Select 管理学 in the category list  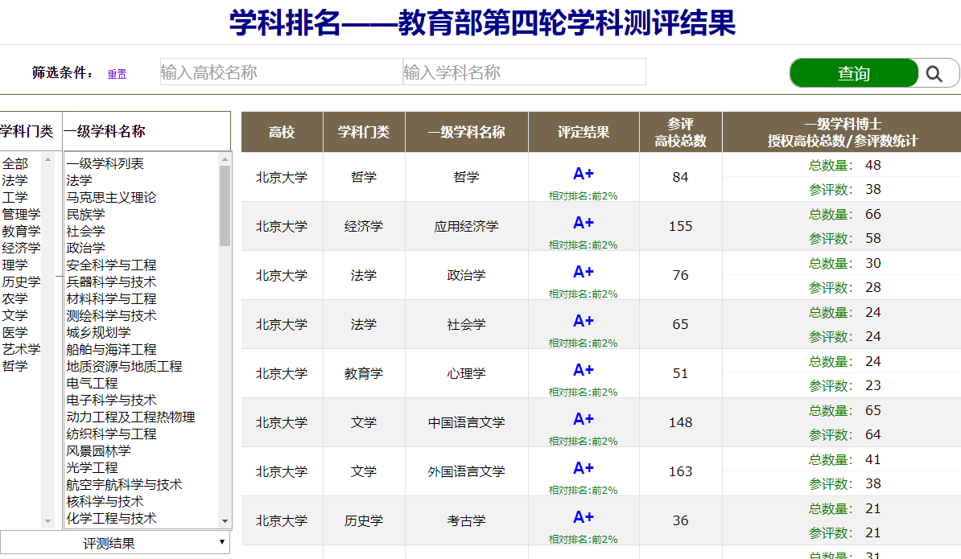(x=21, y=214)
